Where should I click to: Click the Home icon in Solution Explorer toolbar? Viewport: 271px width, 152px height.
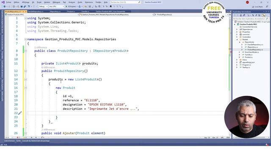241,15
